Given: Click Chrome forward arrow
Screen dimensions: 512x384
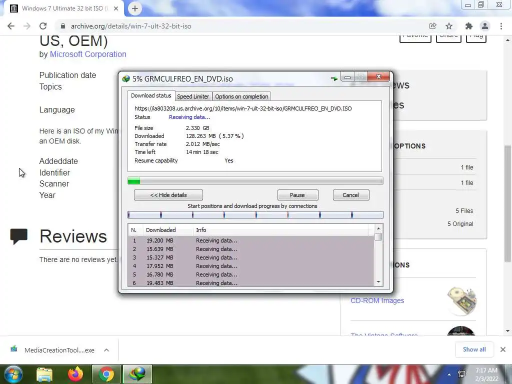Looking at the screenshot, I should click(x=27, y=26).
